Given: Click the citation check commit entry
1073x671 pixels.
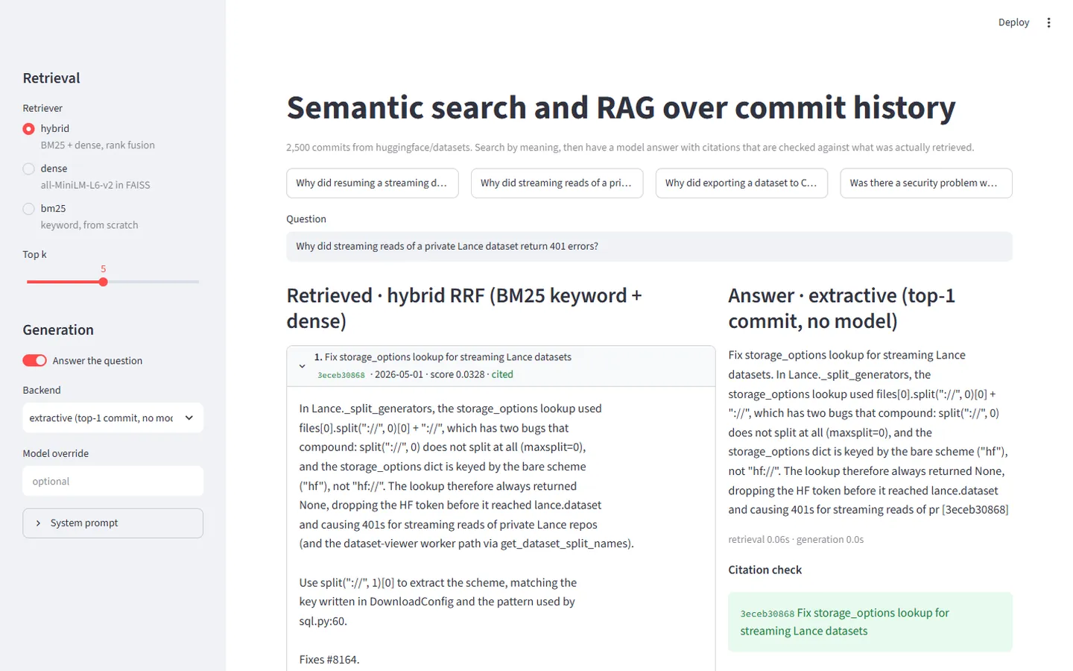Looking at the screenshot, I should pyautogui.click(x=870, y=622).
